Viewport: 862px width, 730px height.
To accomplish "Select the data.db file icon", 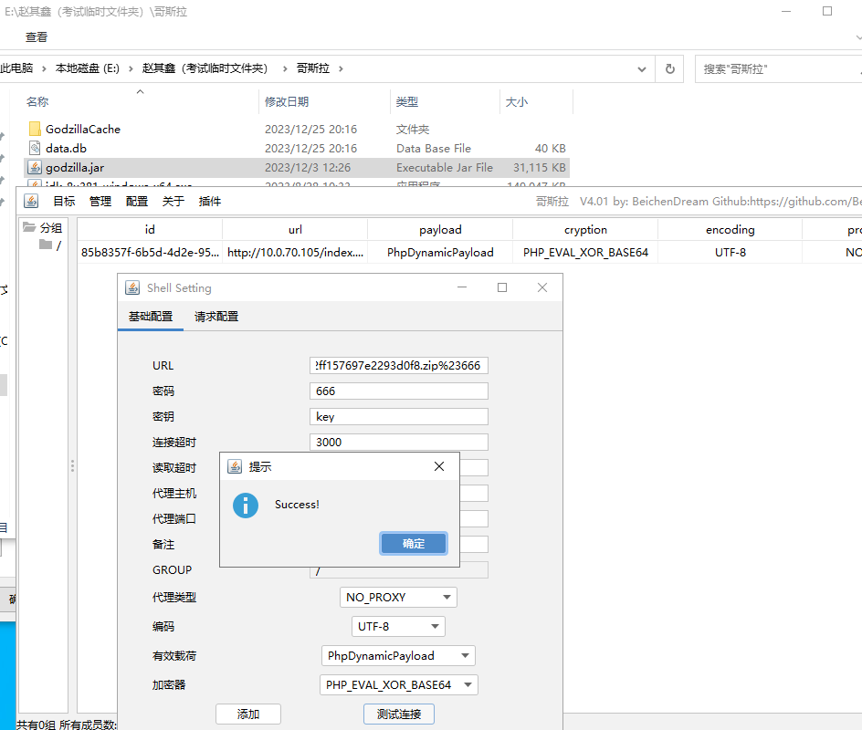I will pos(35,149).
